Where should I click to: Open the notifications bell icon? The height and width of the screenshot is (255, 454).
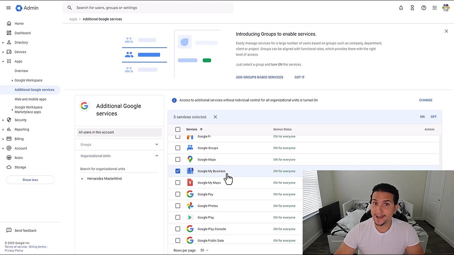401,7
